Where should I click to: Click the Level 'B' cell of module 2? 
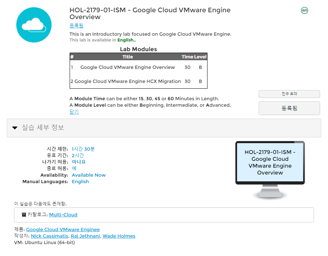(200, 81)
